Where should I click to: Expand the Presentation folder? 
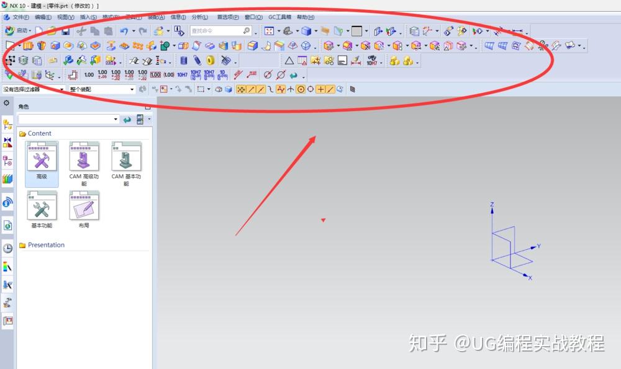click(x=42, y=245)
